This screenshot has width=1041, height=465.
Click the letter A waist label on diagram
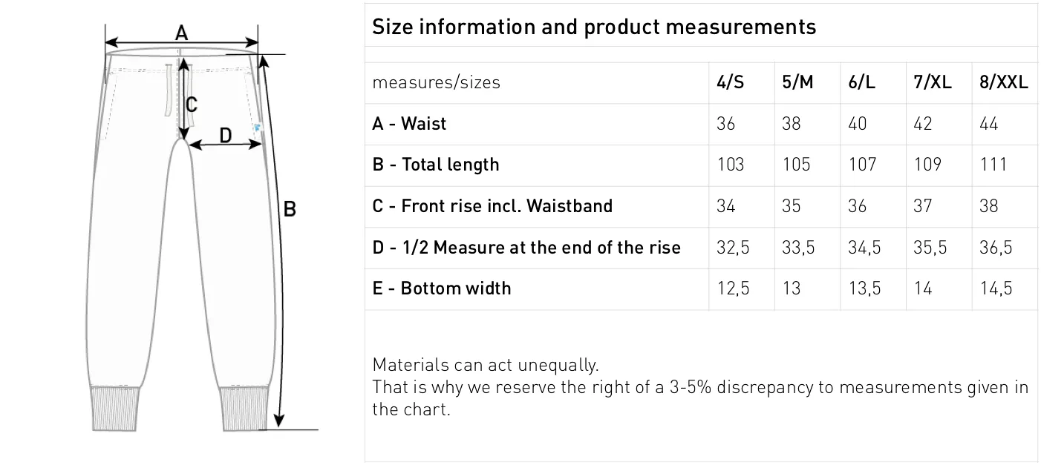[181, 33]
